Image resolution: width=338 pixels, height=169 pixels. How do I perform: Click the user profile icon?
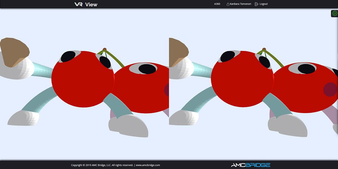tap(228, 4)
